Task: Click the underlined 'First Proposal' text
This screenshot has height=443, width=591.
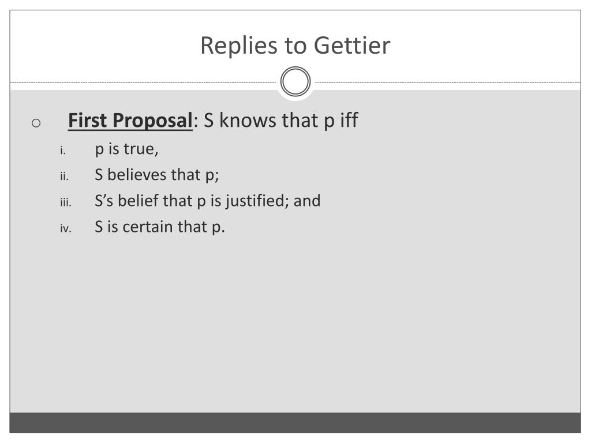Action: coord(130,121)
